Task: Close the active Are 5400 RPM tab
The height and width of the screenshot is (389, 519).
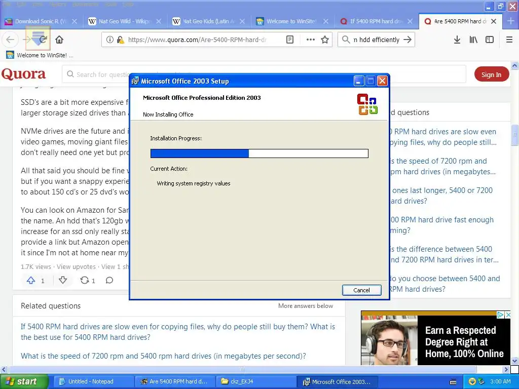Action: pos(494,21)
